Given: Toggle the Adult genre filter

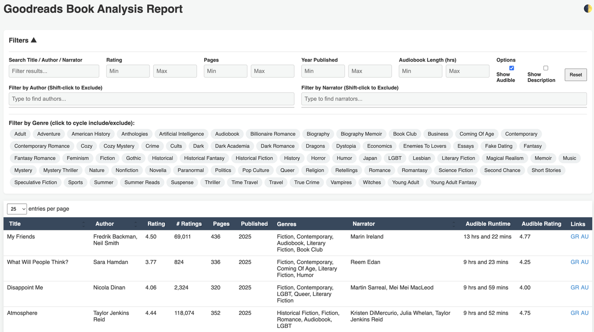Looking at the screenshot, I should [x=20, y=134].
